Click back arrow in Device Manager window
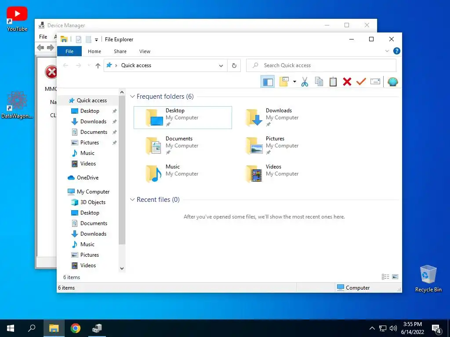Screen dimensions: 450x337 [x=40, y=47]
